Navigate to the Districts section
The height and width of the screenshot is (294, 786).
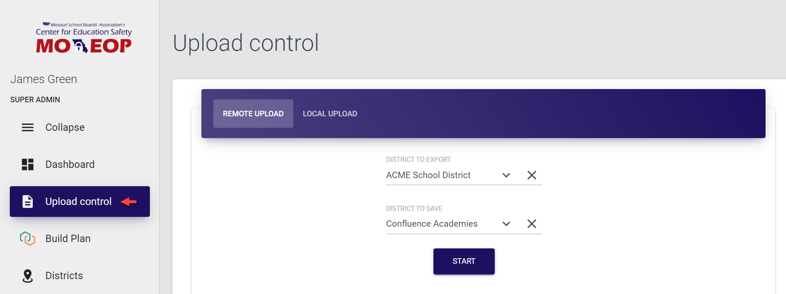pos(64,276)
